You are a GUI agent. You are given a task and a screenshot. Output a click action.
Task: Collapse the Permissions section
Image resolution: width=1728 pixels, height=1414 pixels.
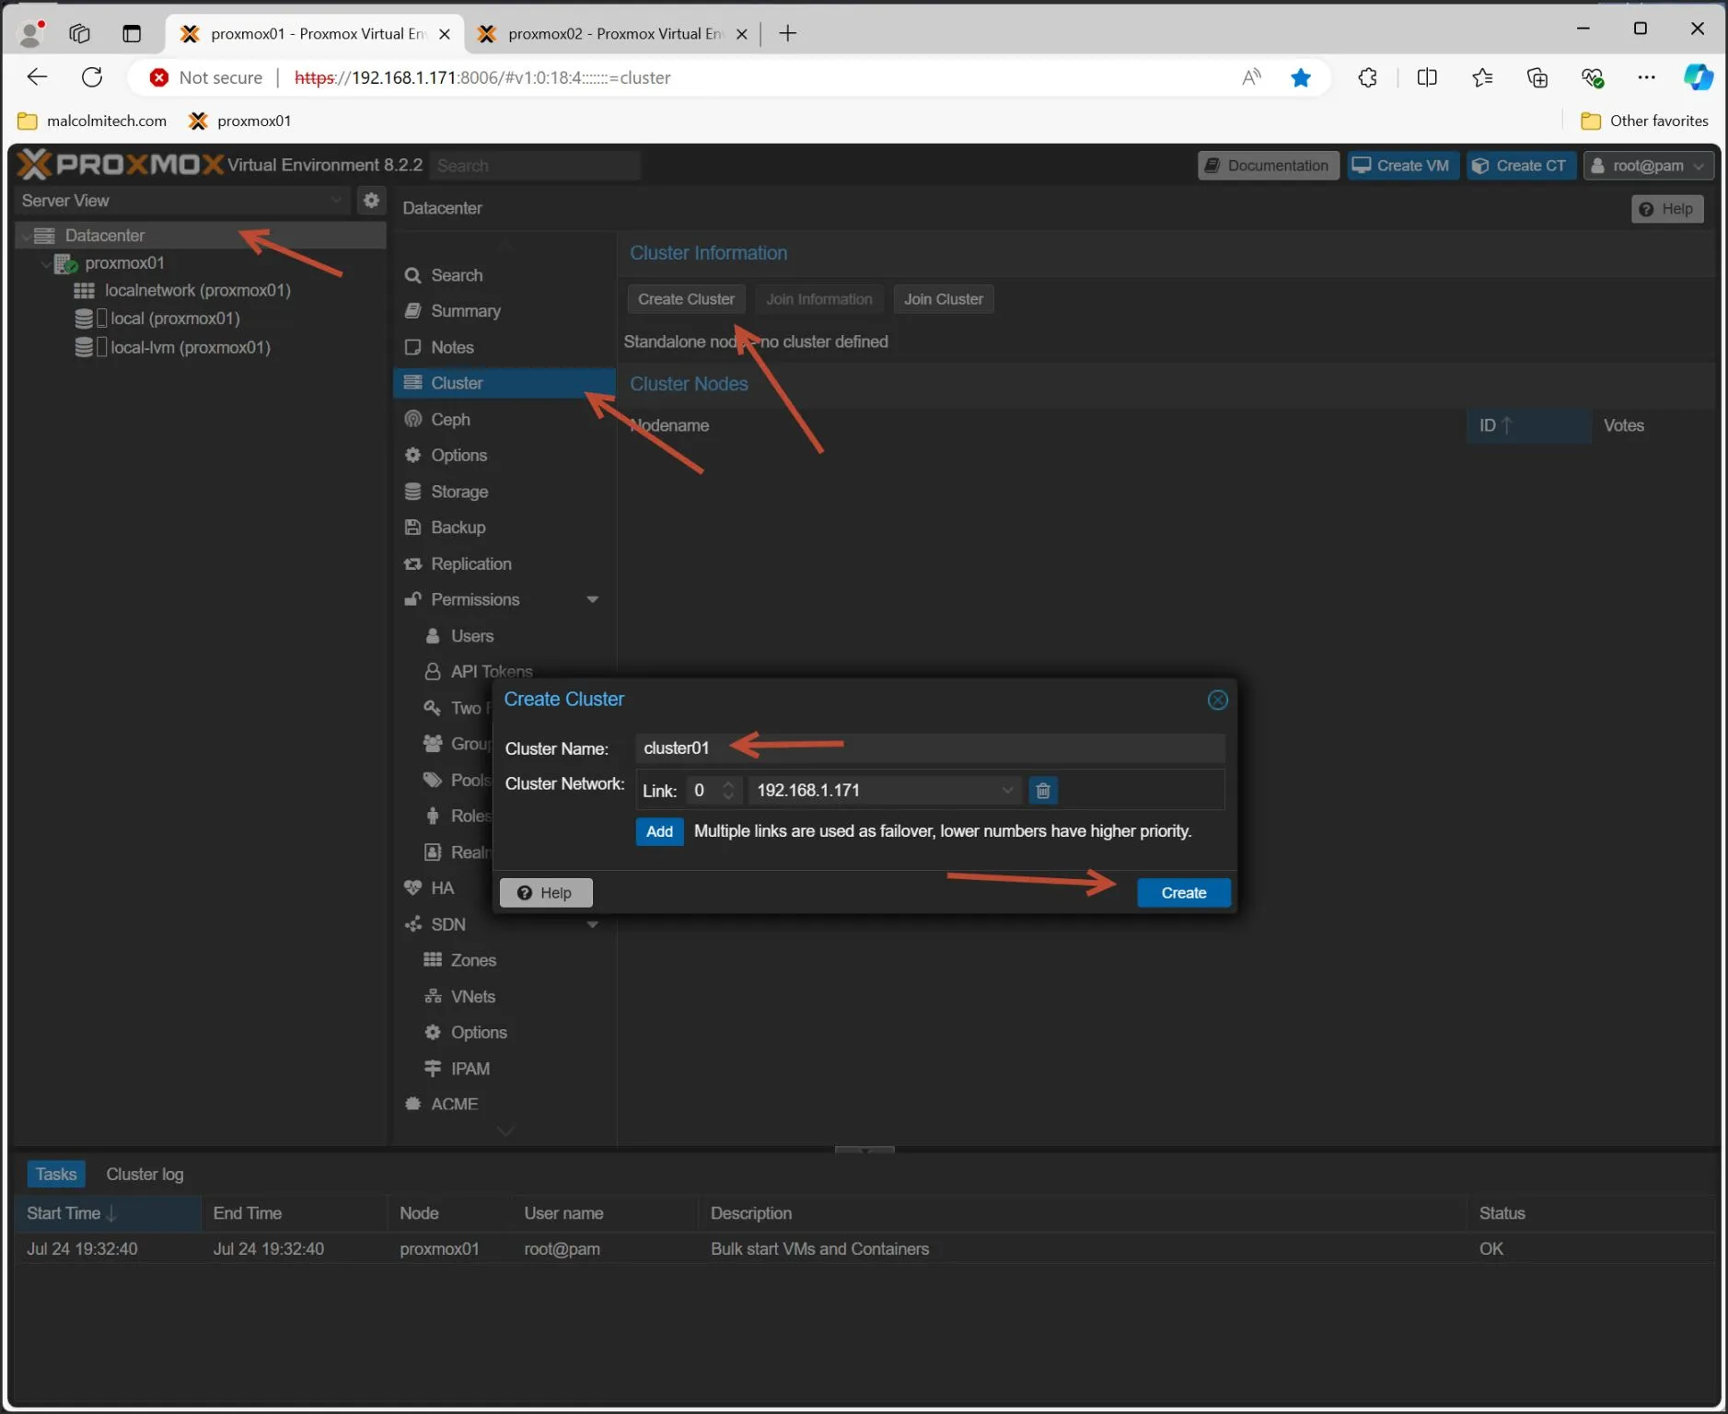point(594,598)
